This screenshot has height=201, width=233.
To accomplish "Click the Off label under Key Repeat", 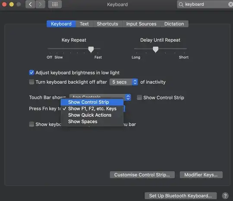I will point(50,57).
